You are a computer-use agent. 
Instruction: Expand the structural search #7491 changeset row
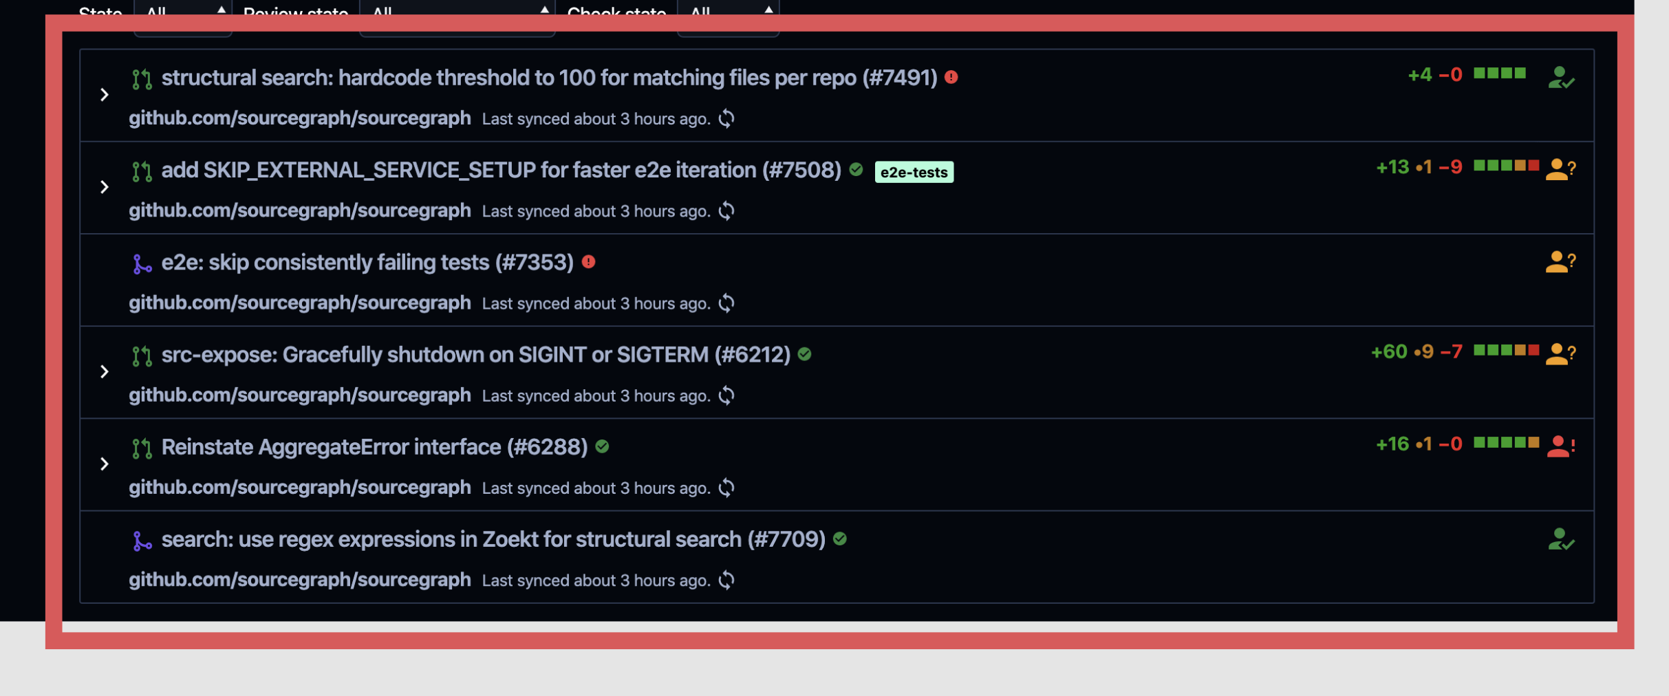tap(105, 95)
